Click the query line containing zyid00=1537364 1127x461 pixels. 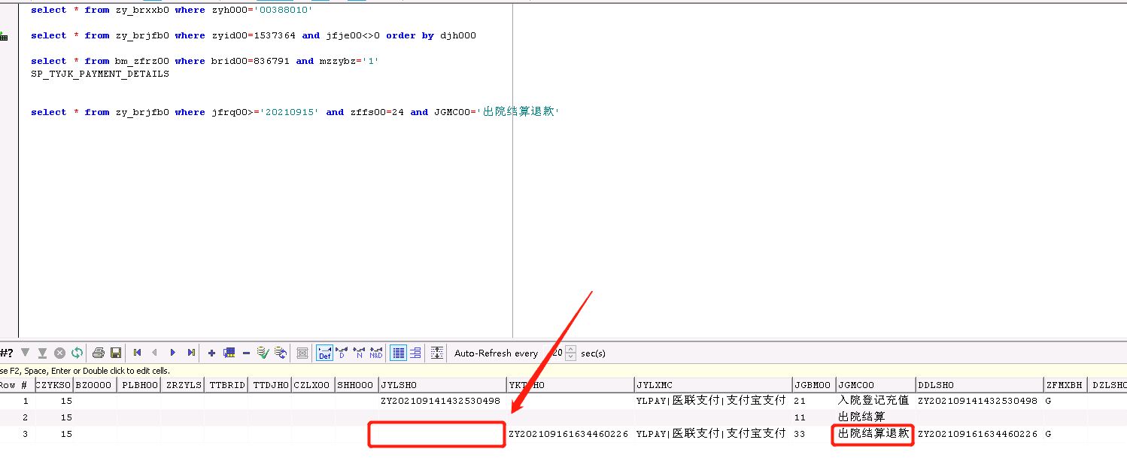(x=254, y=35)
